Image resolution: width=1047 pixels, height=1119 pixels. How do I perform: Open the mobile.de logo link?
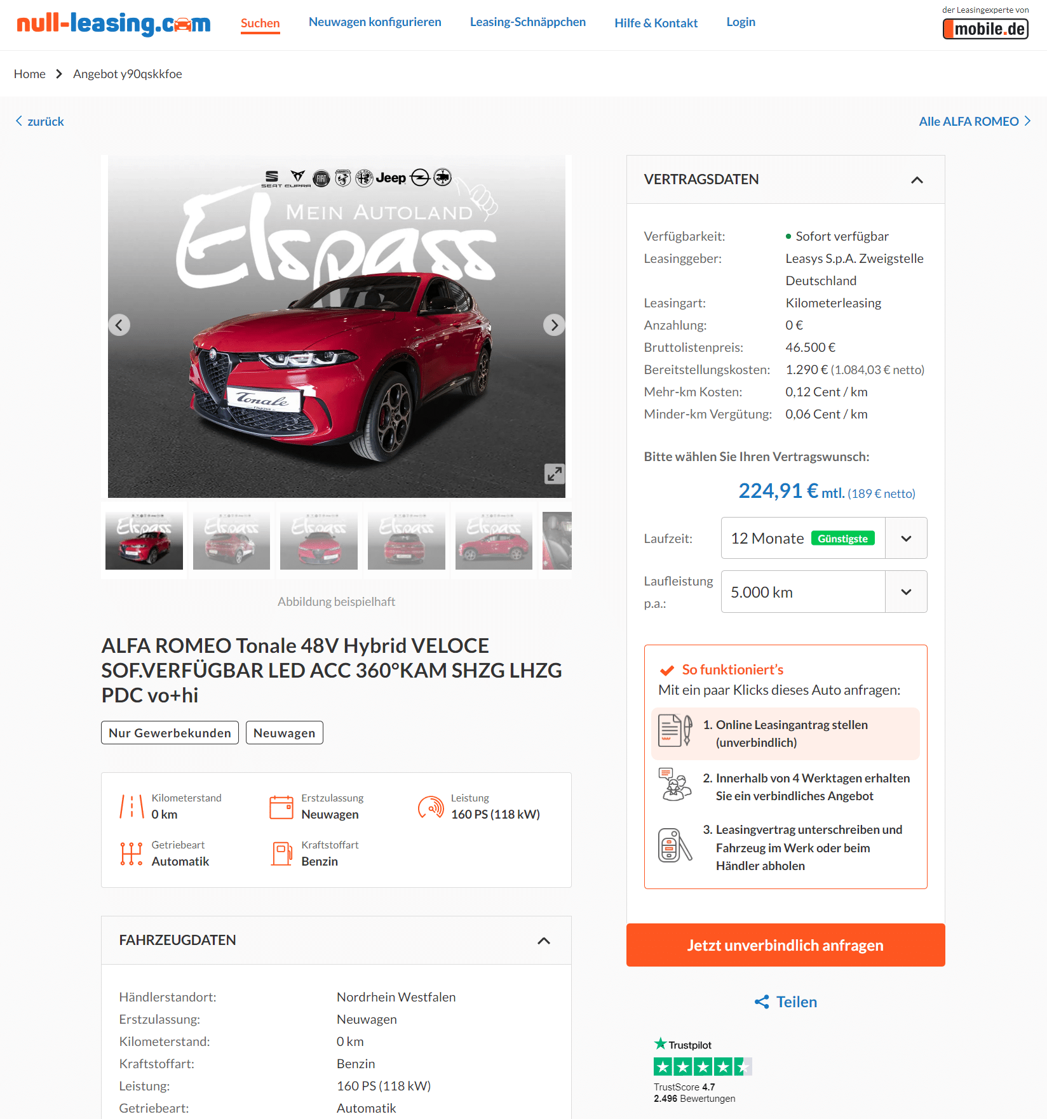click(x=985, y=29)
